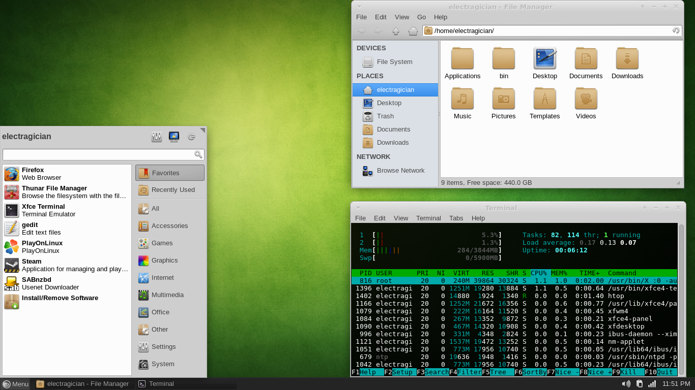Launch Steam from the application menu
This screenshot has height=390, width=695.
(32, 265)
